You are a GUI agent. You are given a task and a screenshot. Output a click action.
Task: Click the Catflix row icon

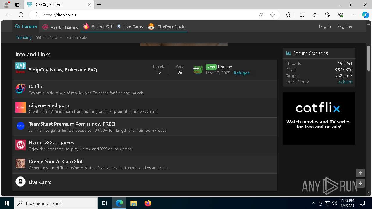click(x=20, y=89)
